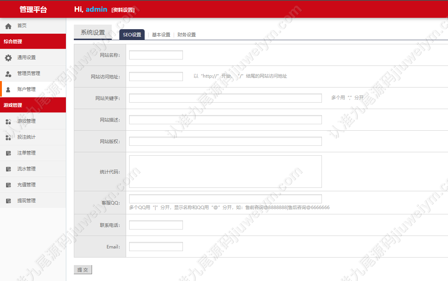
Task: Click the document icon for 充值管理
Action: [9, 185]
